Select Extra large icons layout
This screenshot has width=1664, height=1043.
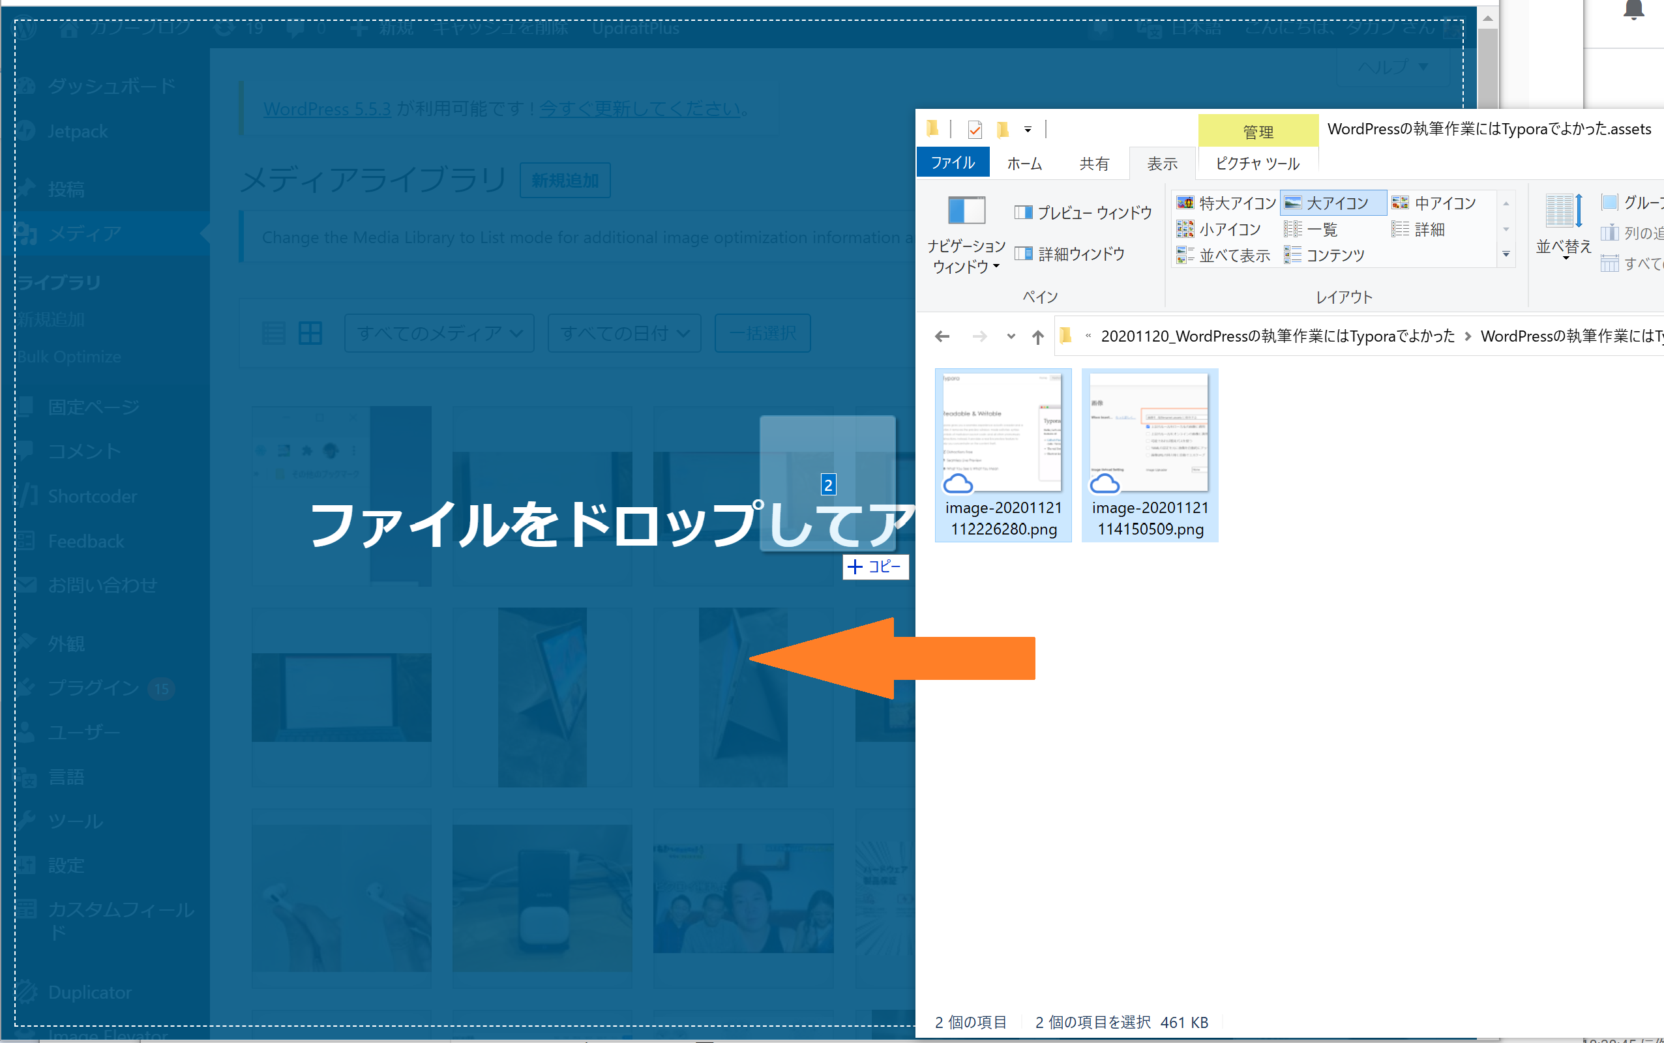(1226, 203)
